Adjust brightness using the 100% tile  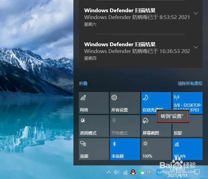pos(156,149)
